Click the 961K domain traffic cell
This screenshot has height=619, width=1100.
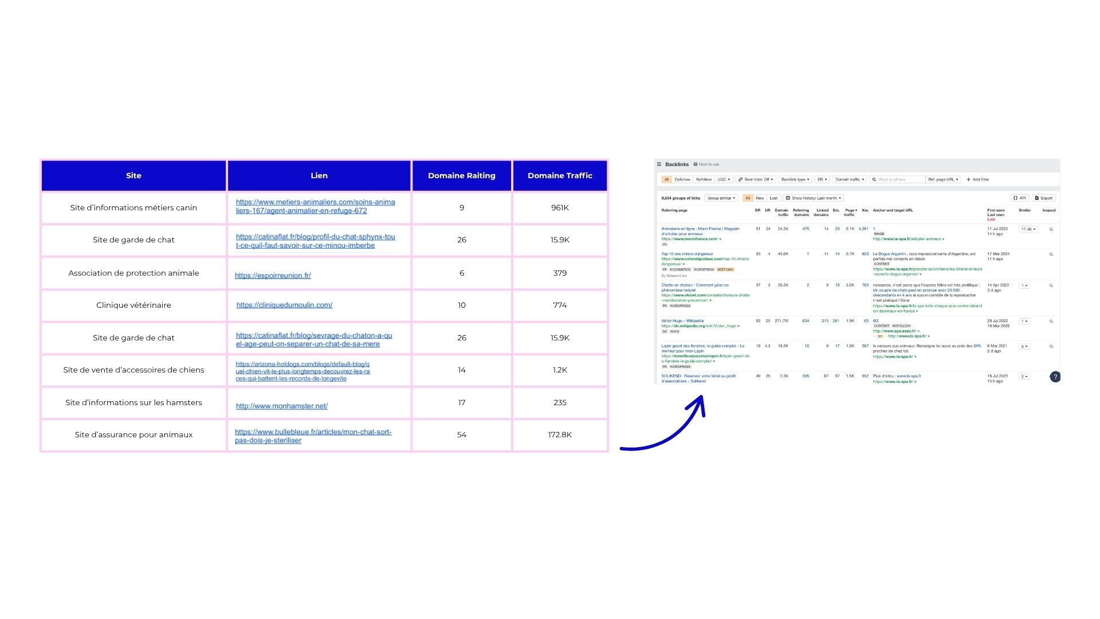click(560, 207)
